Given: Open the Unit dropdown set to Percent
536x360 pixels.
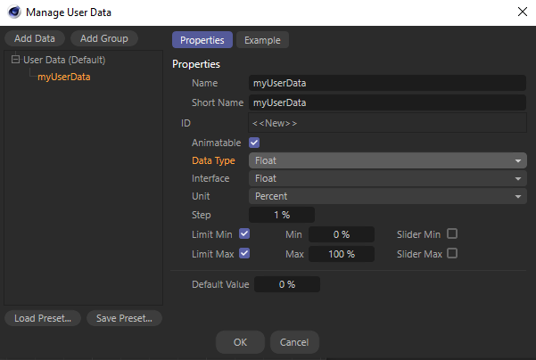Looking at the screenshot, I should pos(388,196).
